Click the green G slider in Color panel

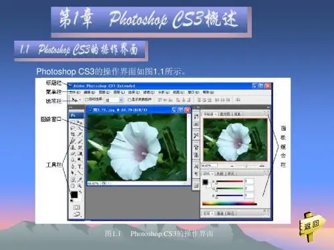pos(230,189)
